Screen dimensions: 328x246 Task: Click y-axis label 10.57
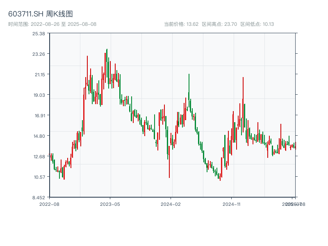coord(39,177)
